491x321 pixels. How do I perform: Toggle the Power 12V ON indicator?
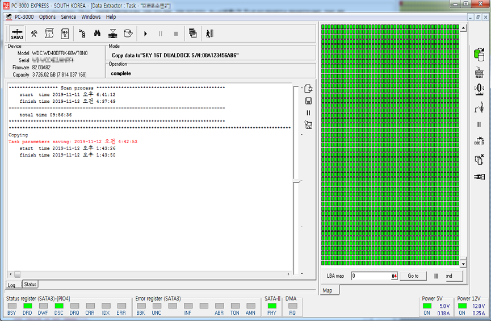click(x=462, y=306)
